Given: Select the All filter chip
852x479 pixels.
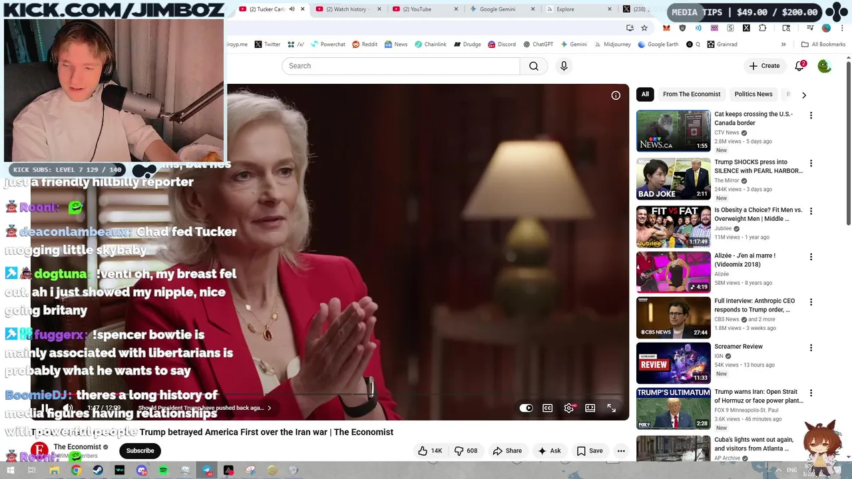Looking at the screenshot, I should [645, 94].
